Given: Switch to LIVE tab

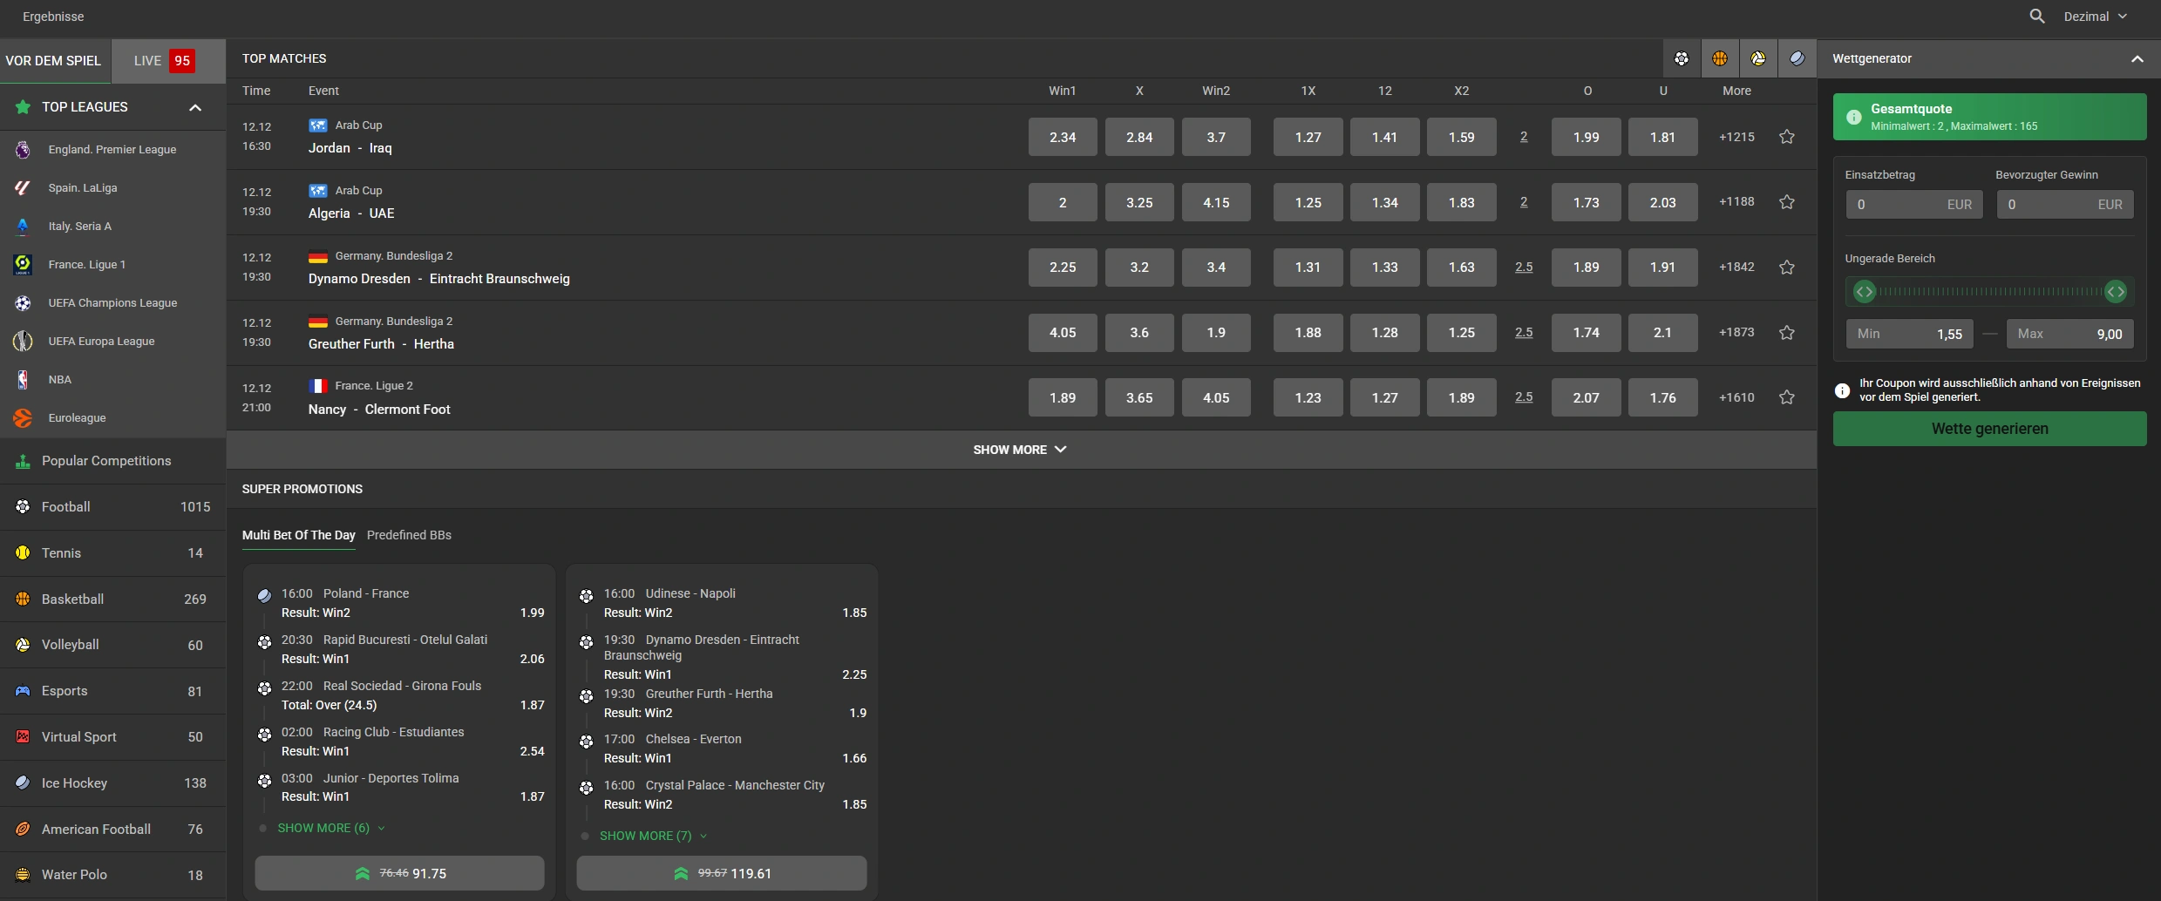Looking at the screenshot, I should click(x=169, y=61).
